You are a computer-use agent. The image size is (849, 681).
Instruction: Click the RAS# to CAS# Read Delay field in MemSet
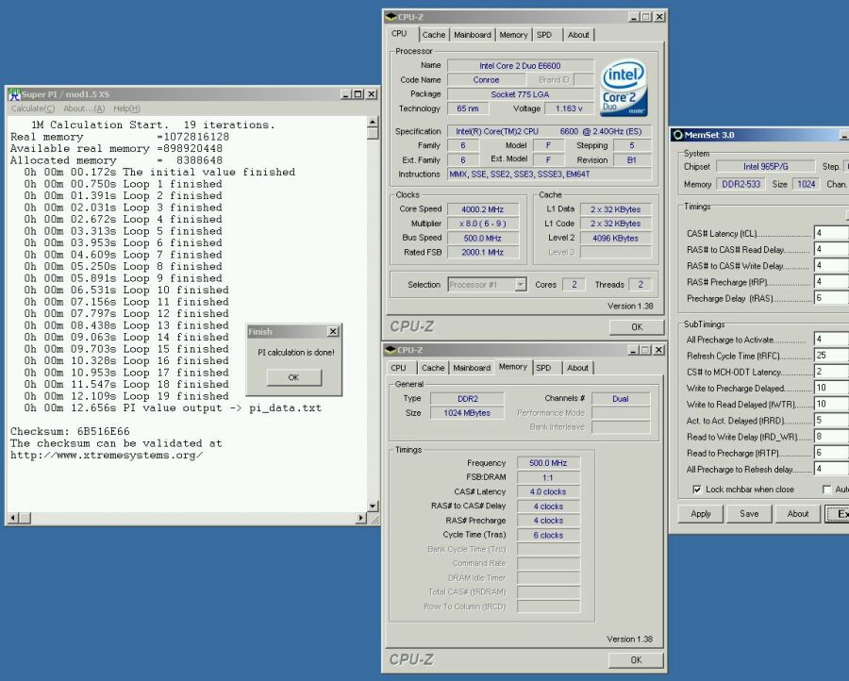(831, 250)
